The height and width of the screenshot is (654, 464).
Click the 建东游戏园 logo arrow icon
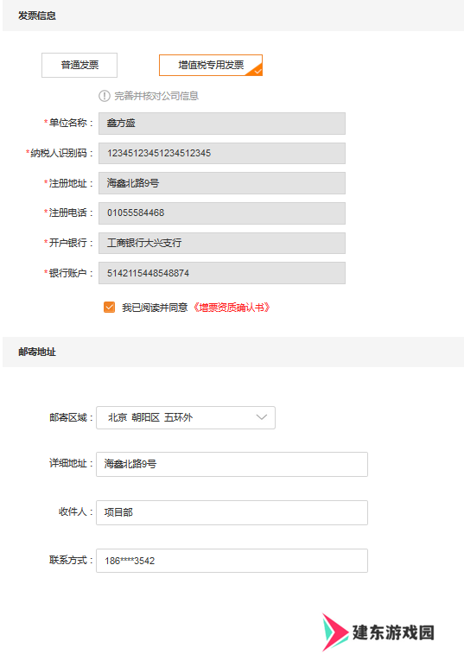click(x=335, y=632)
